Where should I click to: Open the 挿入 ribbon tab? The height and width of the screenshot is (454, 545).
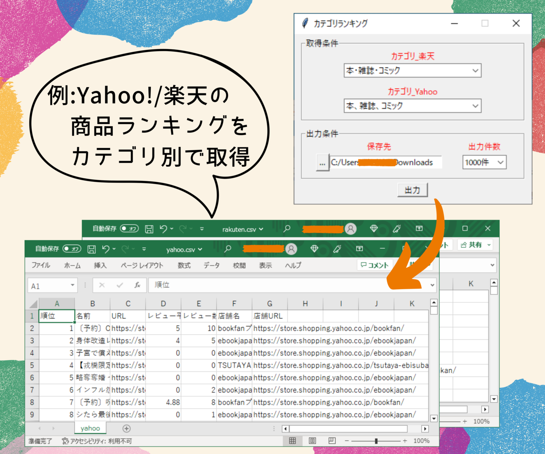[x=100, y=265]
